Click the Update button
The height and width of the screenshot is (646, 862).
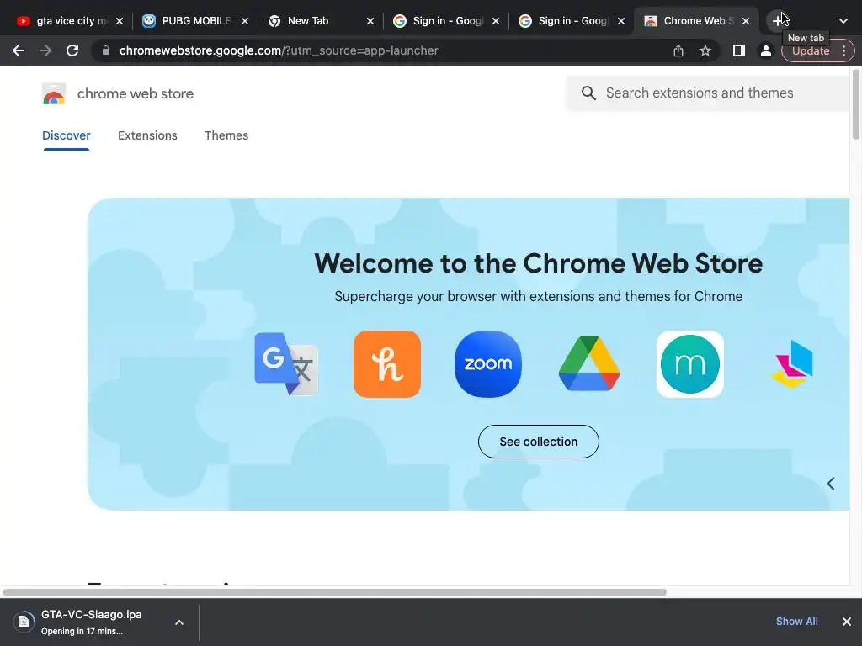pyautogui.click(x=811, y=51)
